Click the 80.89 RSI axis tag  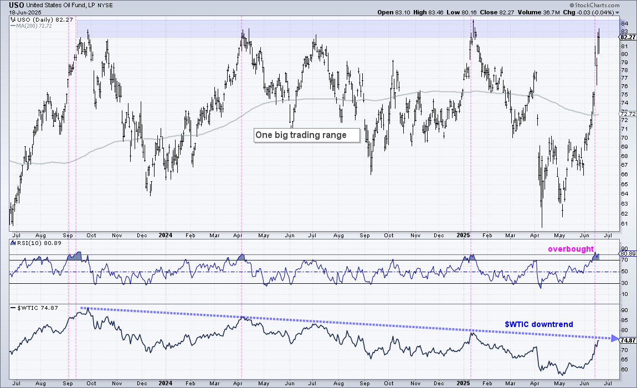click(628, 254)
